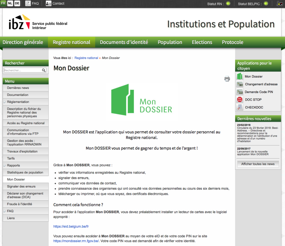
Task: Open the Documents d'identité tab
Action: tap(124, 42)
